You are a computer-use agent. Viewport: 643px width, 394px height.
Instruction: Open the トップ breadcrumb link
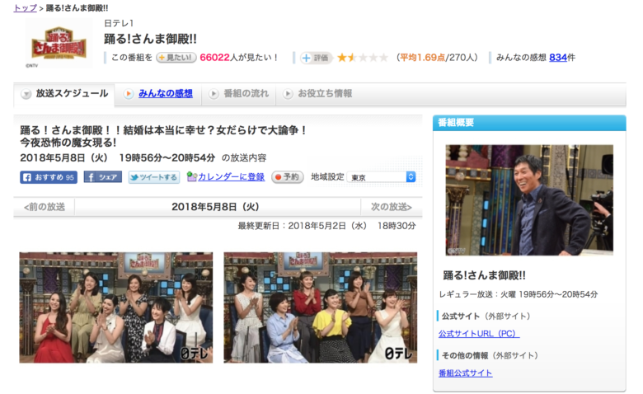(x=25, y=8)
